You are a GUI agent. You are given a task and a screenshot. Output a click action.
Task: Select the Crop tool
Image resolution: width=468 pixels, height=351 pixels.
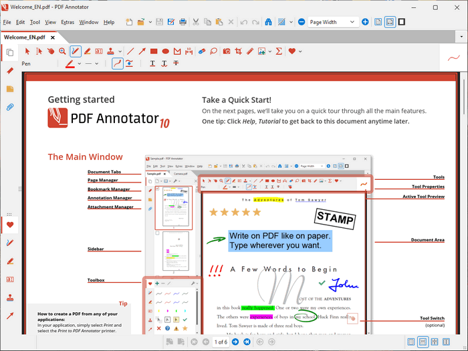[x=238, y=51]
